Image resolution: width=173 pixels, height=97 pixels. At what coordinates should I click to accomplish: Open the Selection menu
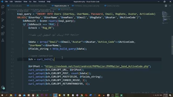pyautogui.click(x=18, y=2)
